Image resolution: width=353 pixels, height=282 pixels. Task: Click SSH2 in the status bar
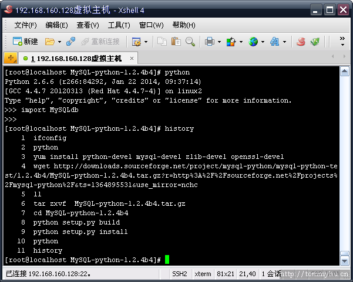pos(179,274)
